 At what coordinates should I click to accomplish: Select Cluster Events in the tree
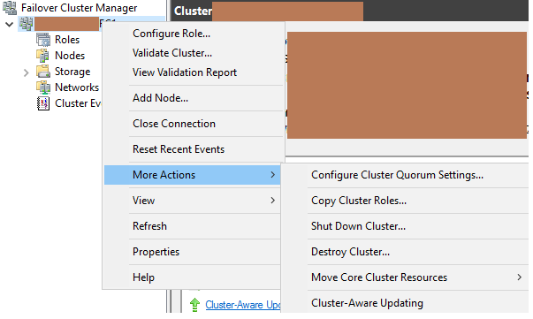coord(78,103)
